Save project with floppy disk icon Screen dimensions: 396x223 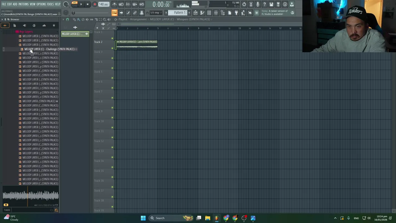[271, 4]
